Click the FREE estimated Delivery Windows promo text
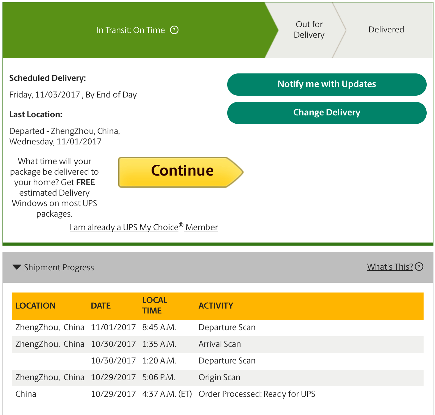Viewport: 435px width, 415px height. 54,188
